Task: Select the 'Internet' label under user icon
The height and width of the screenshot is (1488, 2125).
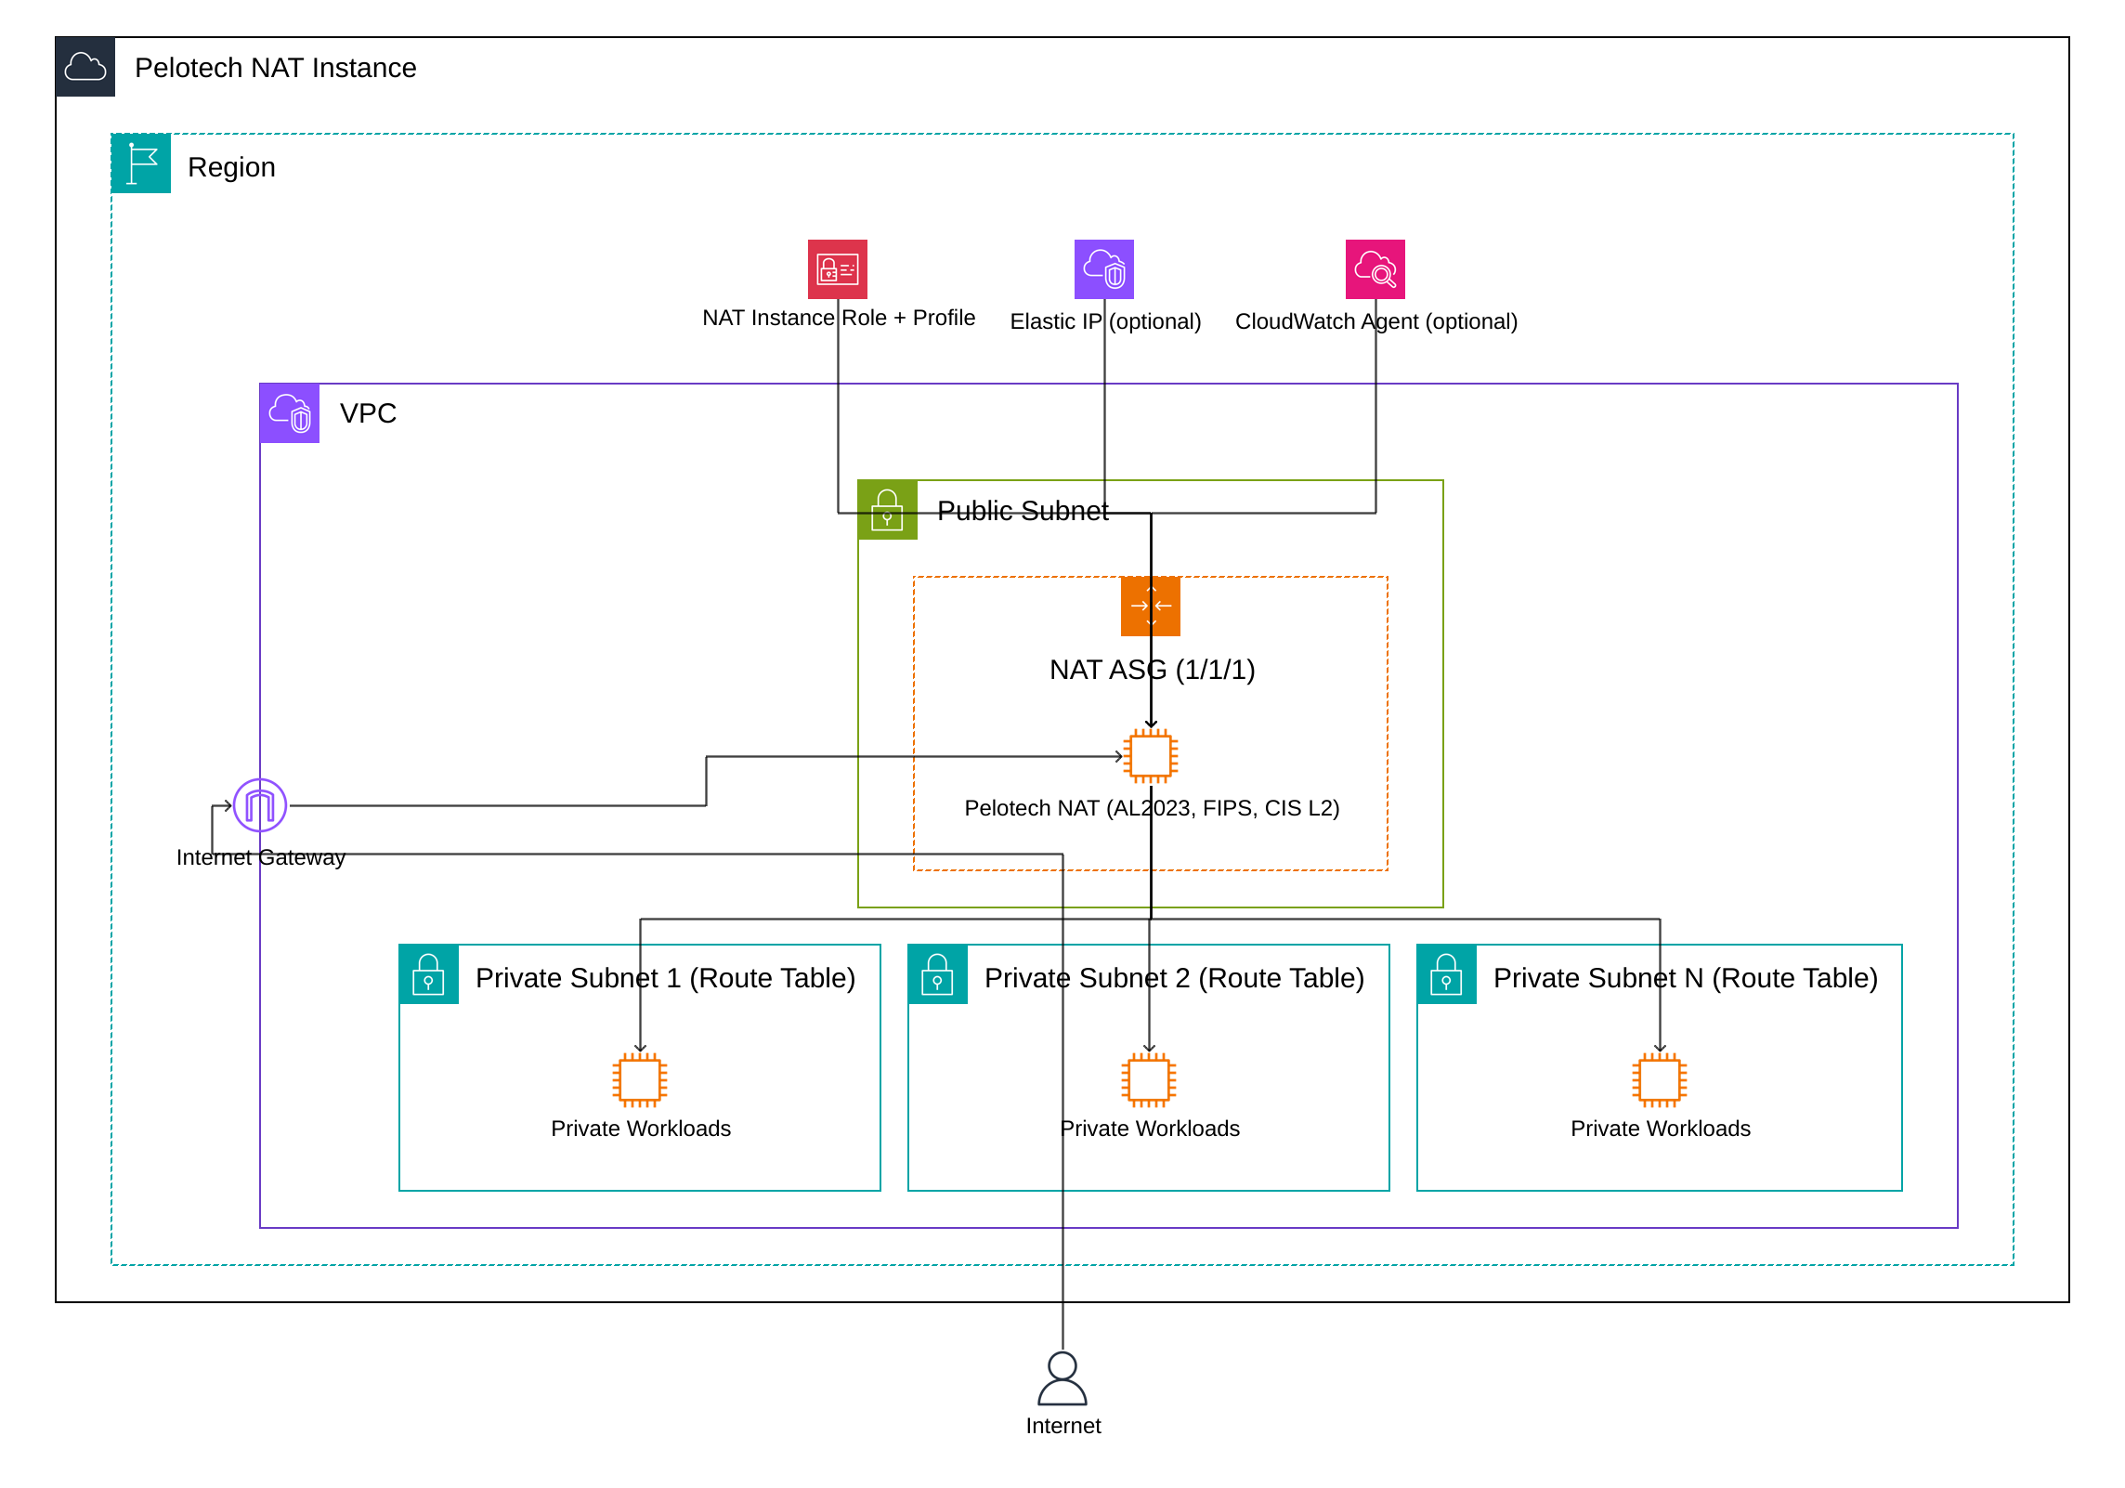Action: 1063,1426
